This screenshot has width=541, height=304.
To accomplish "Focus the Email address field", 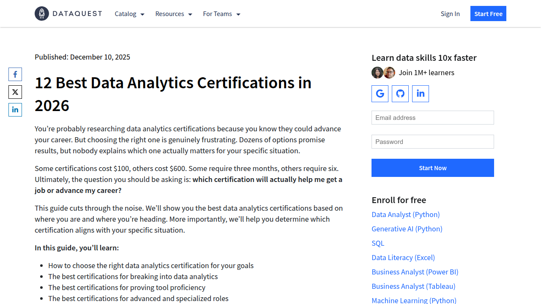I will pos(433,118).
